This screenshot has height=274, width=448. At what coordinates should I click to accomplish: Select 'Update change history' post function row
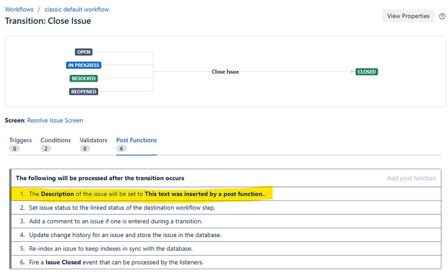click(226, 235)
